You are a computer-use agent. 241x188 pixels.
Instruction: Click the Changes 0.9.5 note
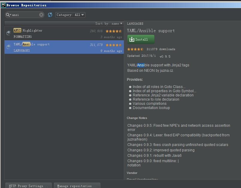[x=179, y=128]
